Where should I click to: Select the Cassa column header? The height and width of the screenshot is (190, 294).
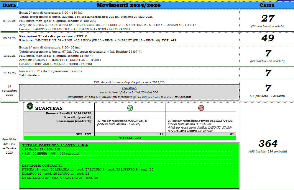point(267,5)
